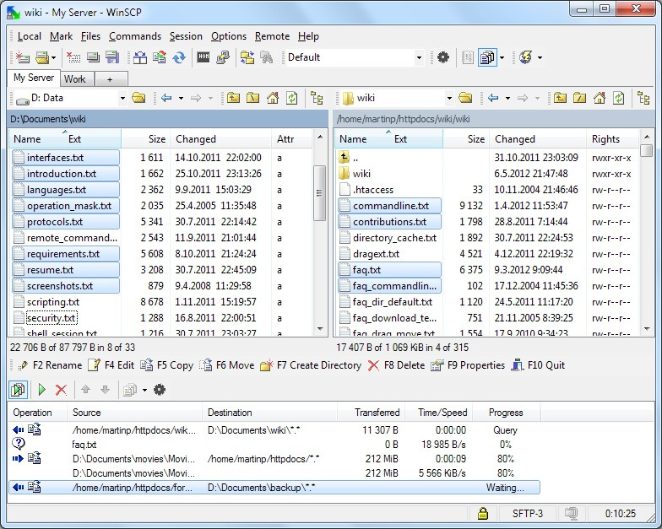Go back in remote panel history
Viewport: 662px width, 529px height.
click(x=493, y=98)
